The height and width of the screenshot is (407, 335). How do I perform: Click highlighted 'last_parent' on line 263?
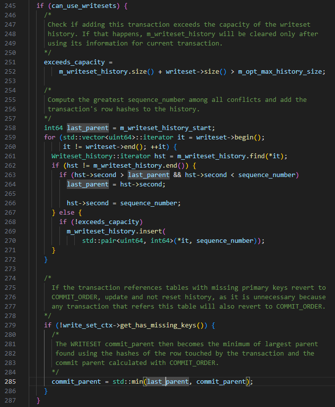[x=148, y=175]
